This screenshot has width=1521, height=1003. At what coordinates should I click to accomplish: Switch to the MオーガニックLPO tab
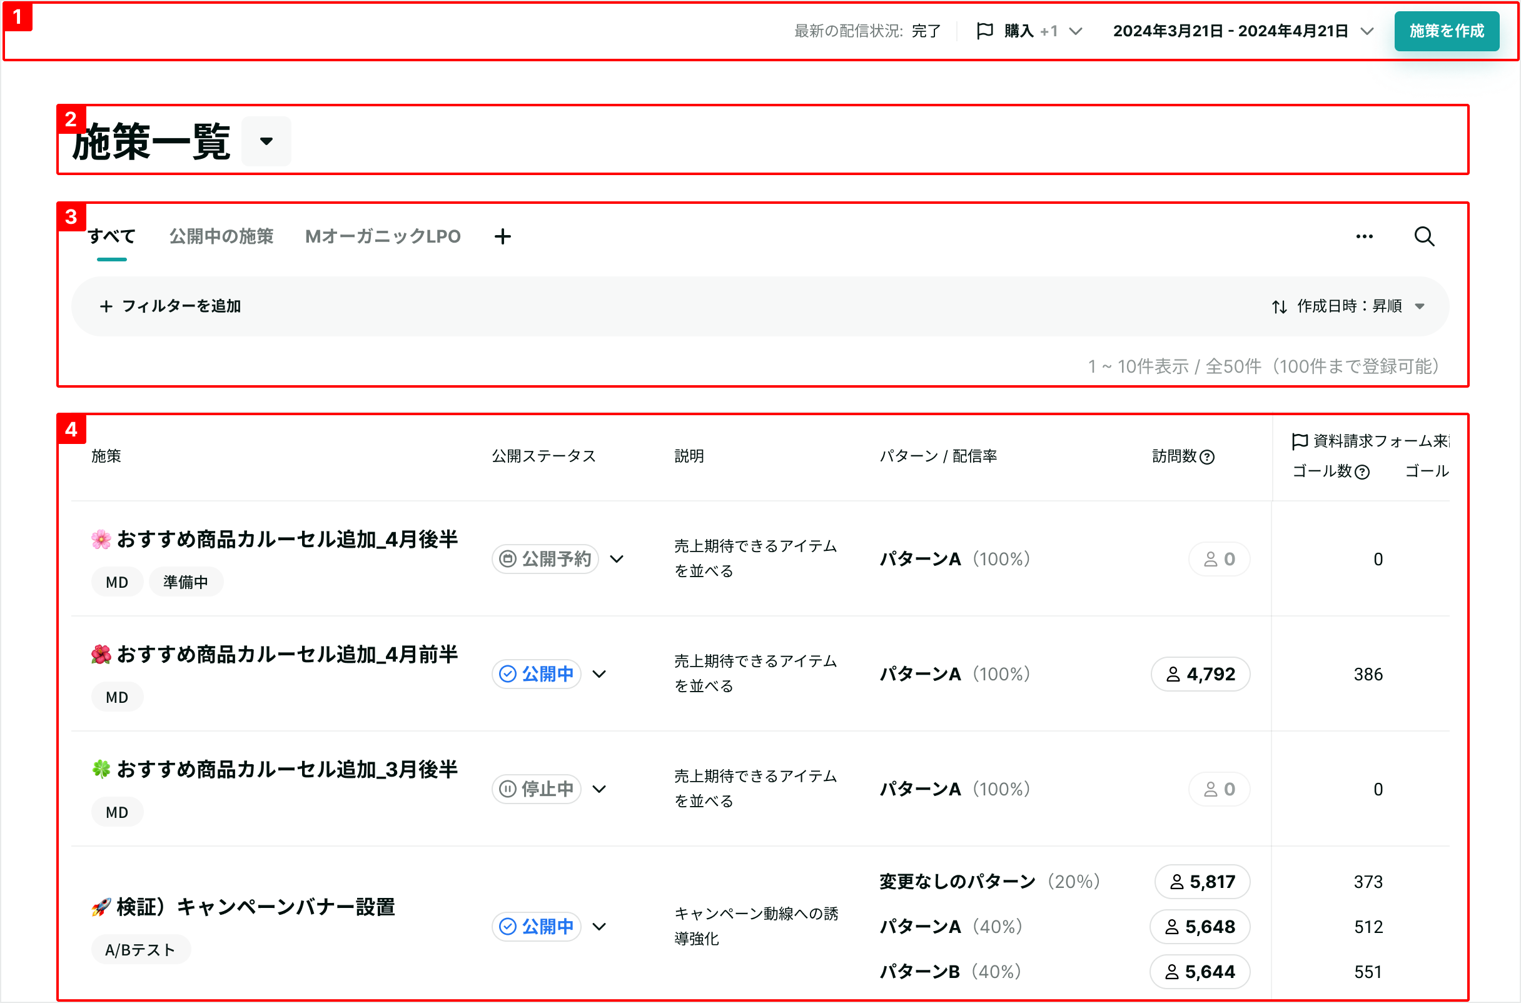pyautogui.click(x=383, y=236)
